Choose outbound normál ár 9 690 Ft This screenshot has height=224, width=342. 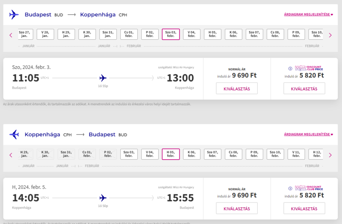[x=237, y=89]
